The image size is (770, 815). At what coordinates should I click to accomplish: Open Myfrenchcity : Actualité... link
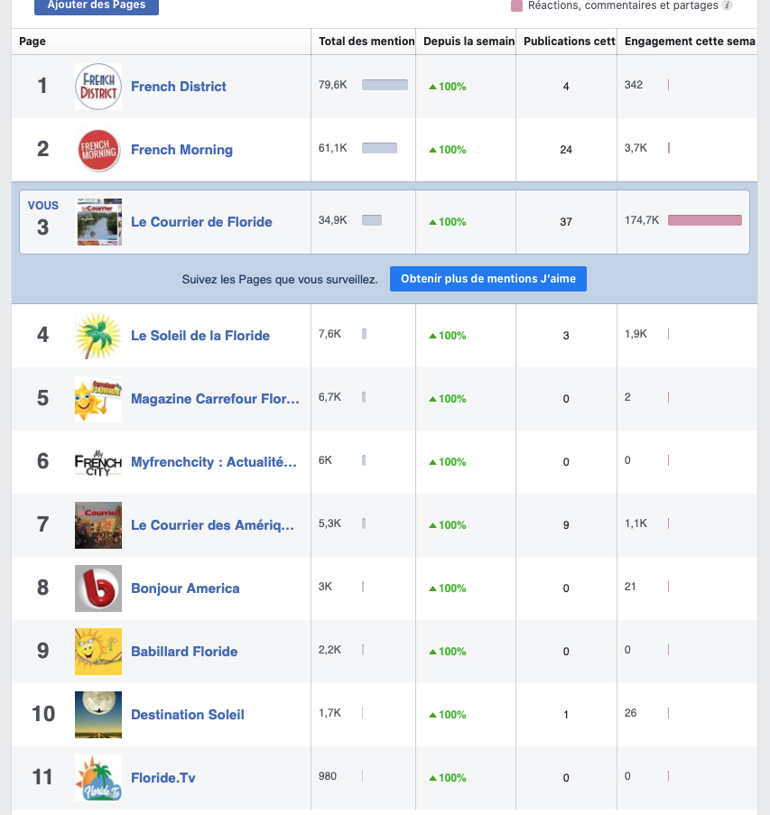214,462
